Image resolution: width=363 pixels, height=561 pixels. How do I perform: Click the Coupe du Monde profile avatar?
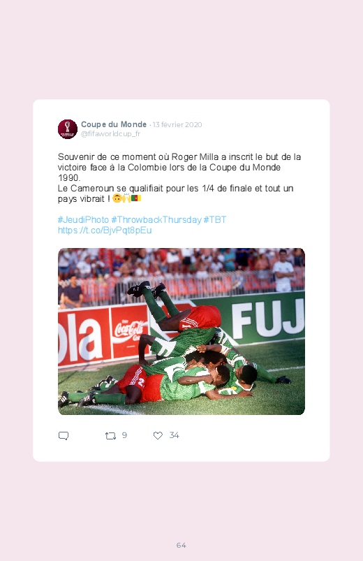[68, 129]
